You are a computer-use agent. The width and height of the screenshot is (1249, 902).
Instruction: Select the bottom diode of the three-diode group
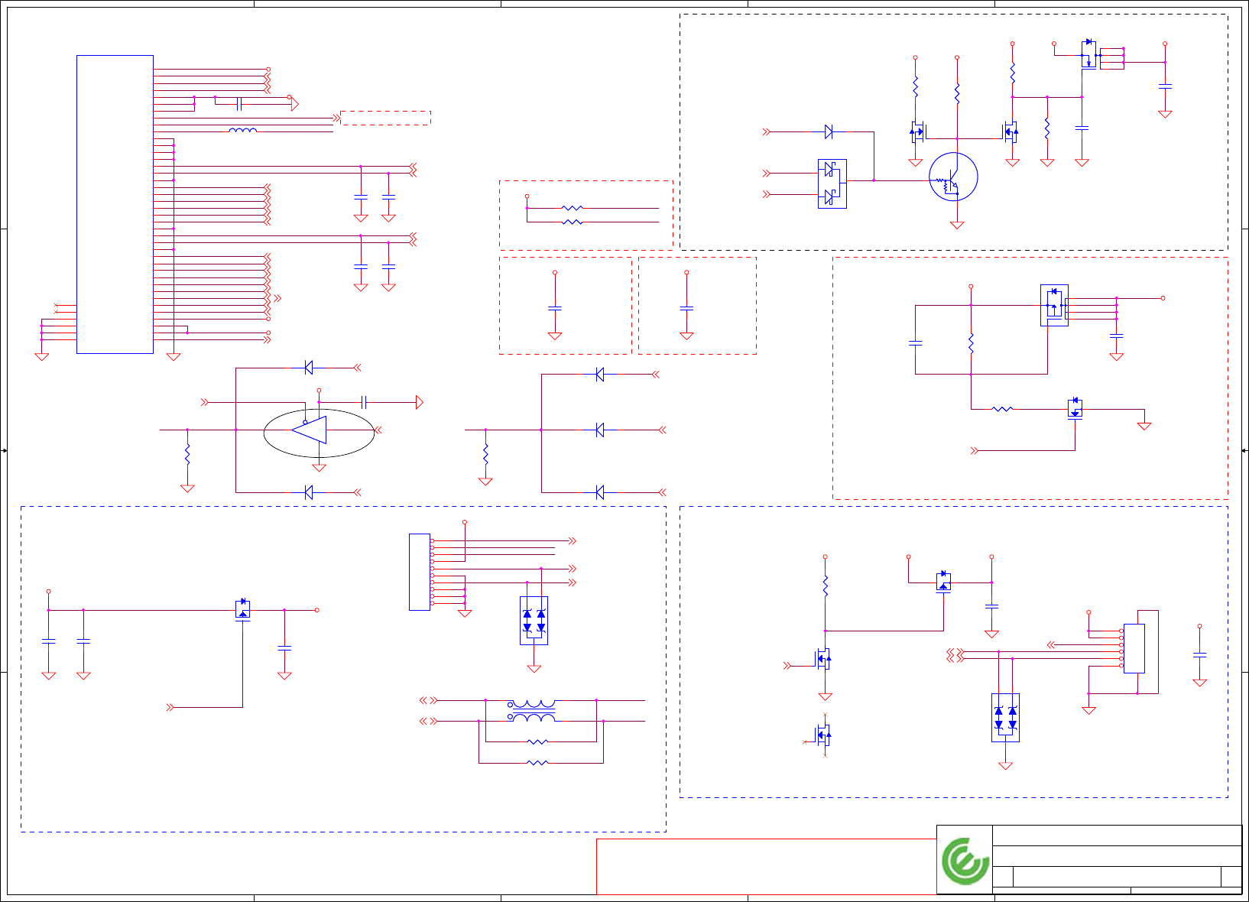click(599, 492)
